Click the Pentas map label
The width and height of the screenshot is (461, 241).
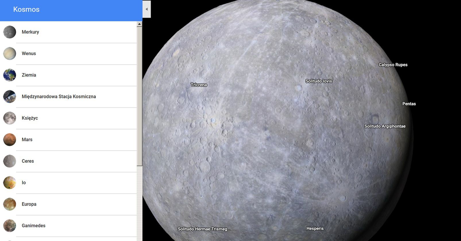click(409, 104)
